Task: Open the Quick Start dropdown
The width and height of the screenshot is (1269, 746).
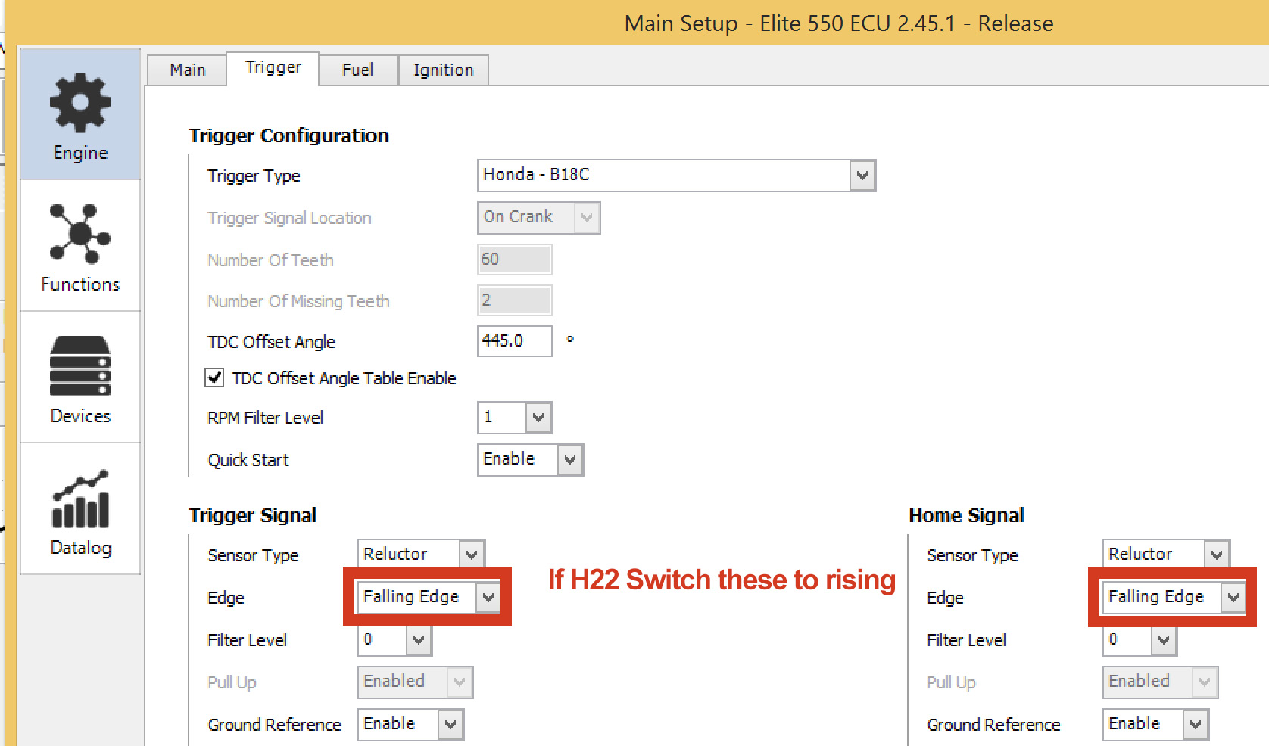Action: point(569,460)
